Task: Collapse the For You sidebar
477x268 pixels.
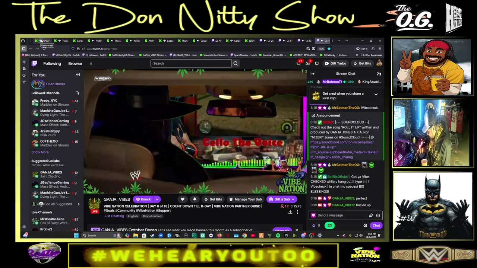Action: point(78,75)
